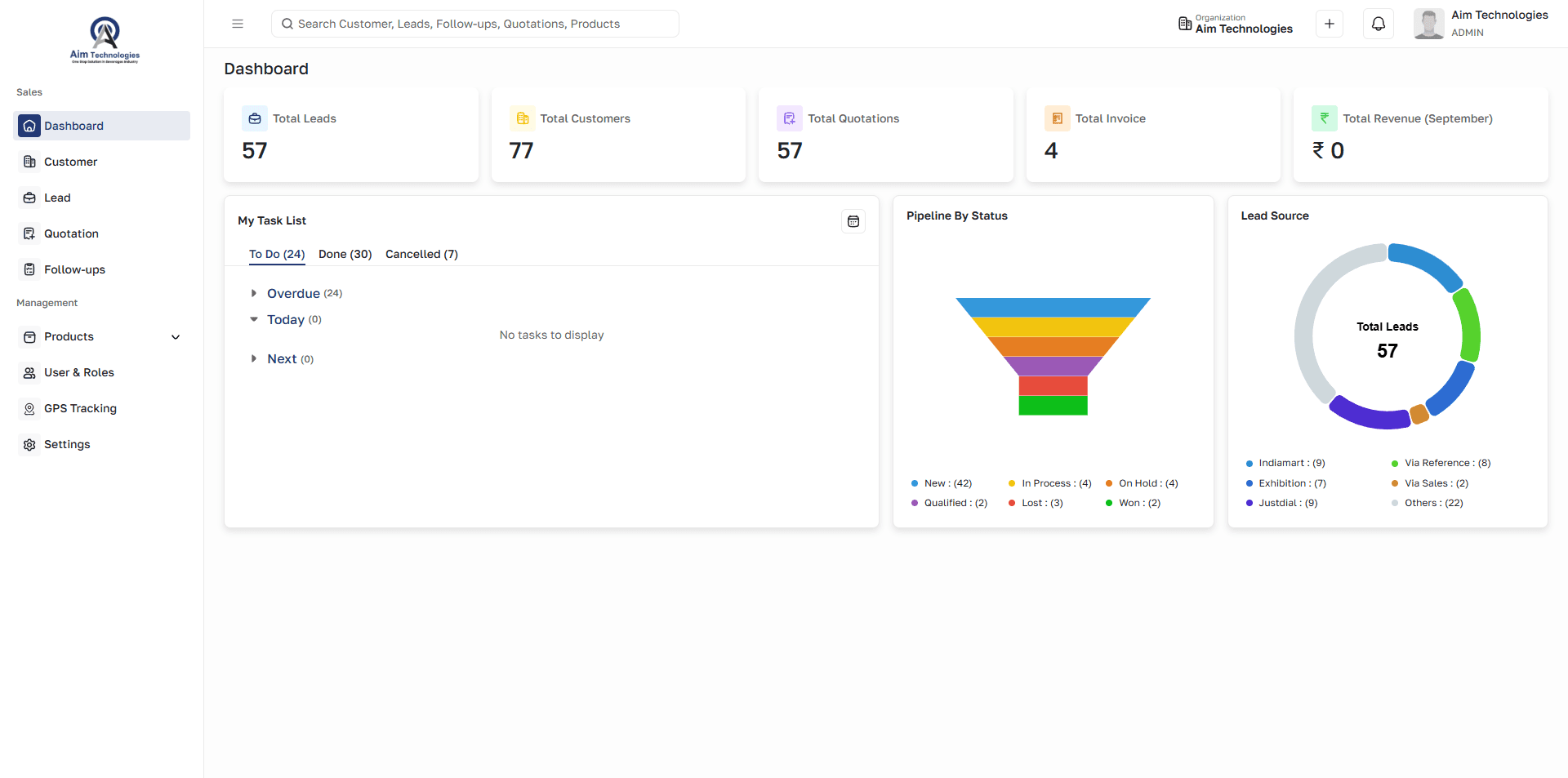This screenshot has height=778, width=1568.
Task: Click the Organization Aim Technologies selector
Action: point(1235,24)
